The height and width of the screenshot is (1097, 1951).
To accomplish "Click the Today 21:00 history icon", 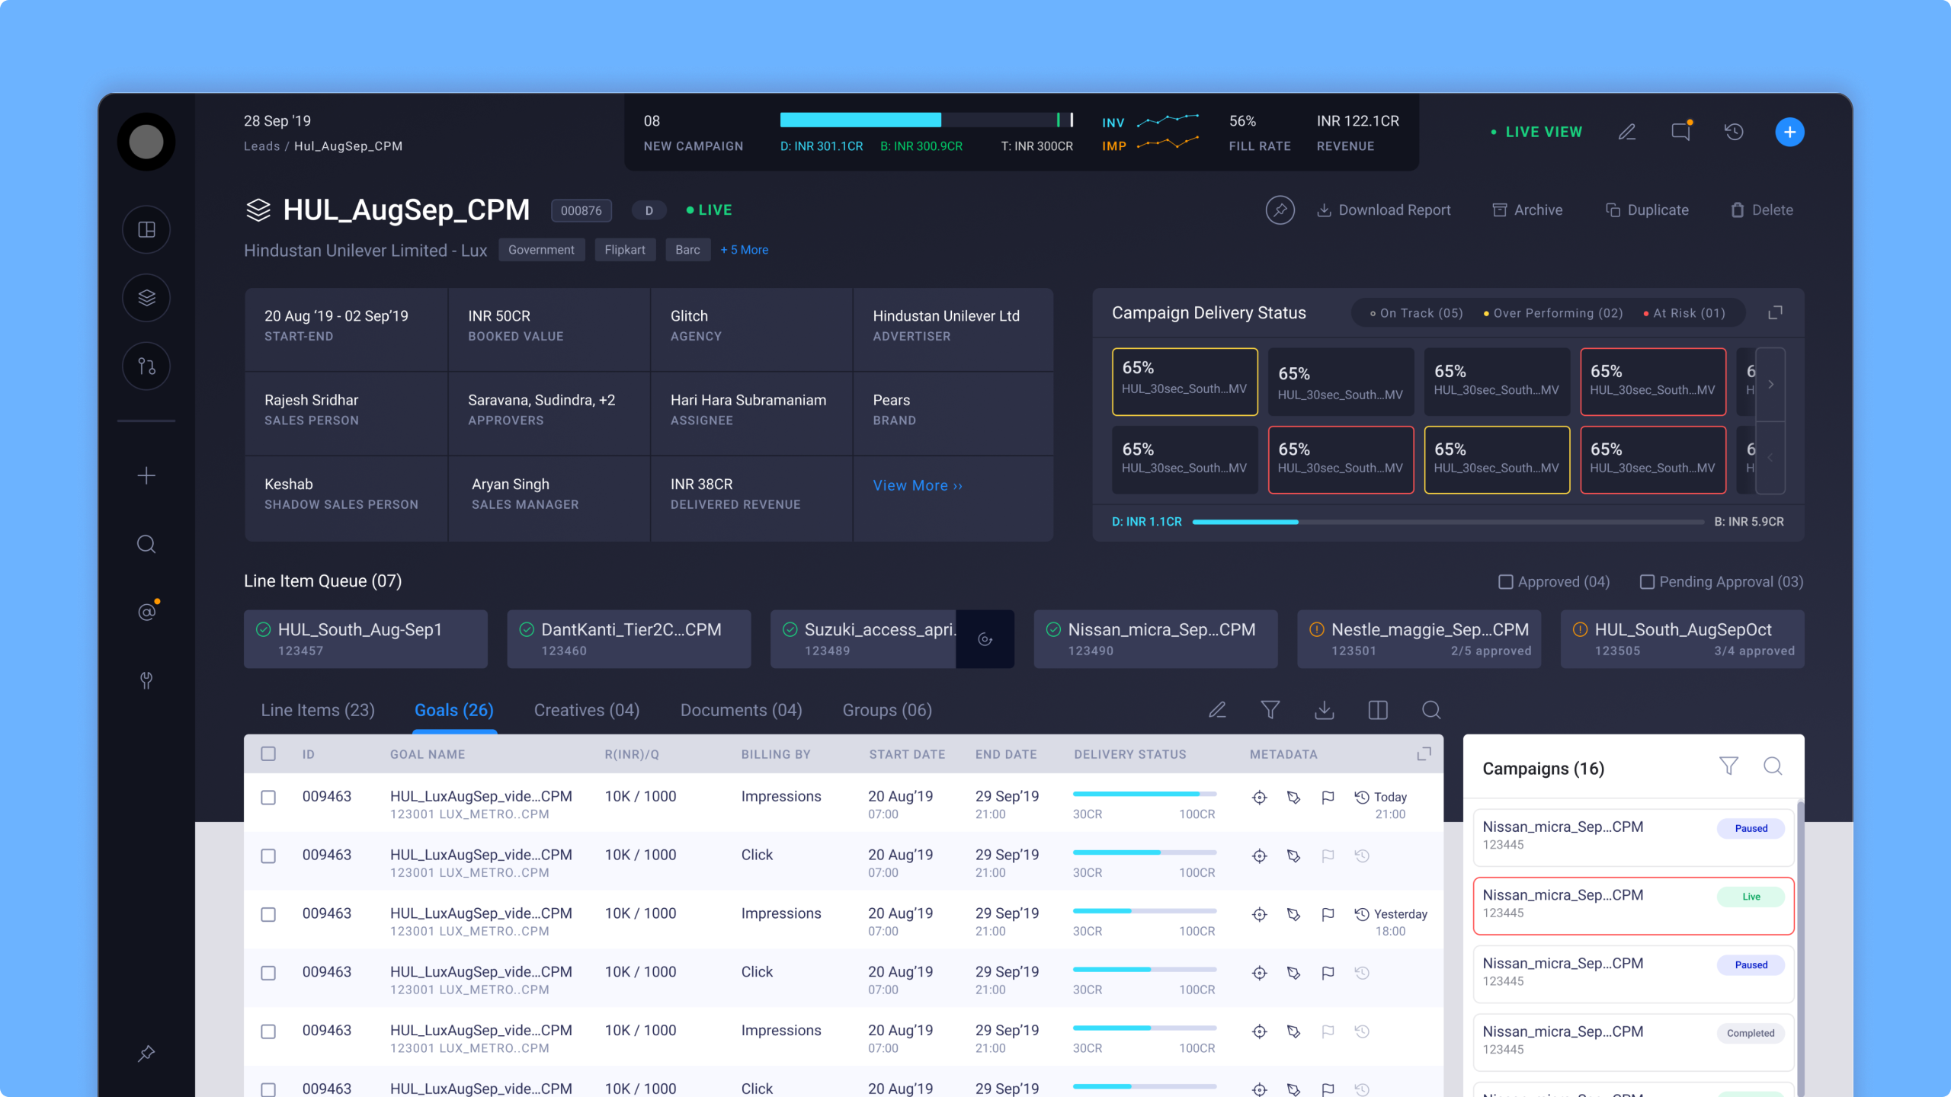I will pyautogui.click(x=1362, y=797).
